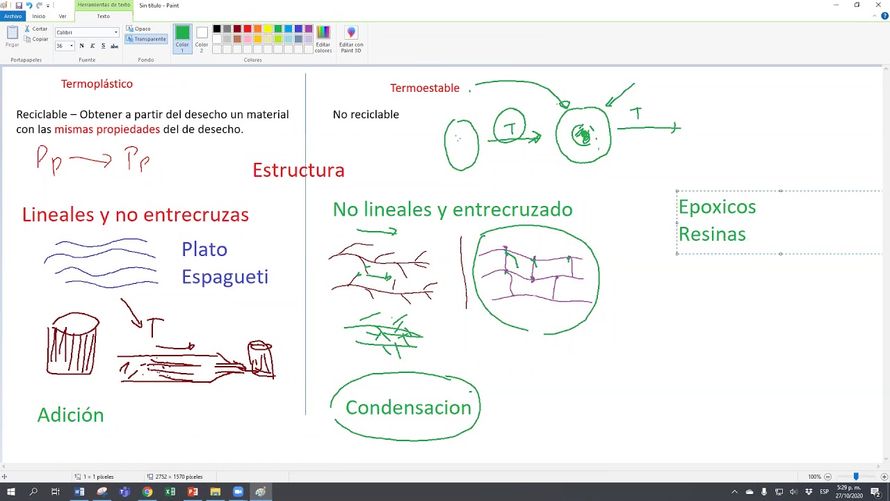Pick the yellow color swatch in top row
The width and height of the screenshot is (890, 501).
[268, 29]
